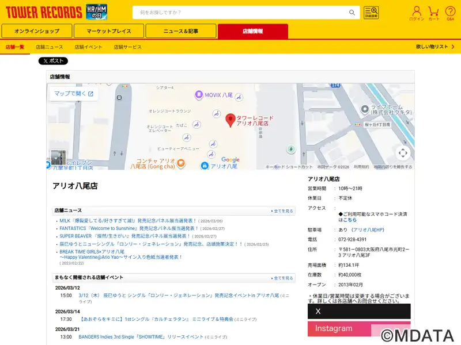Switch to the オンラインショップ tab
Image resolution: width=461 pixels, height=345 pixels.
pos(37,31)
